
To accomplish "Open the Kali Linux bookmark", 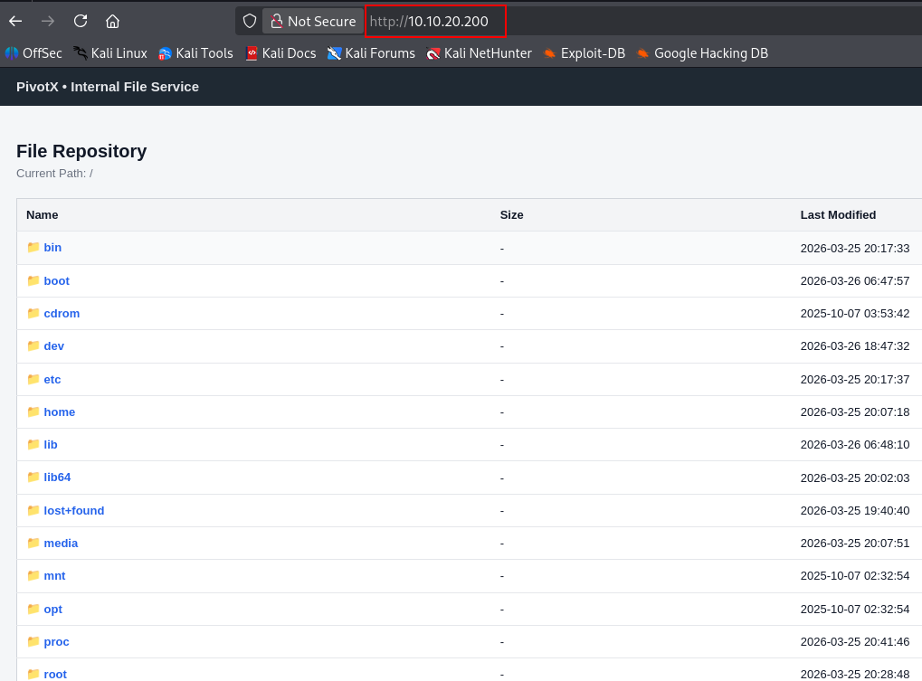I will (110, 53).
